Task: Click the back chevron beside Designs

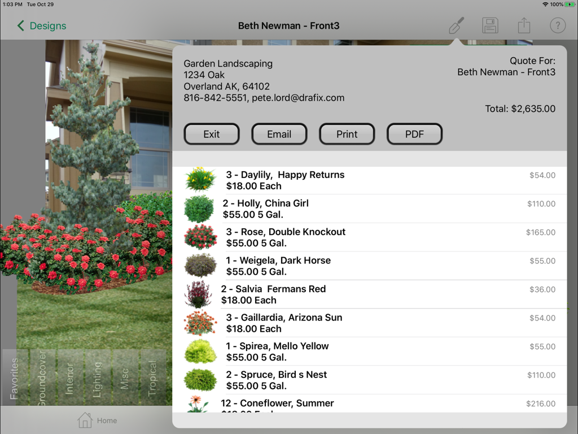Action: tap(19, 25)
